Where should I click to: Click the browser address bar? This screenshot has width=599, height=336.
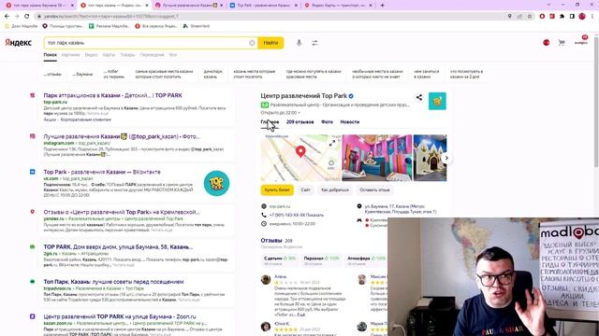tap(268, 17)
